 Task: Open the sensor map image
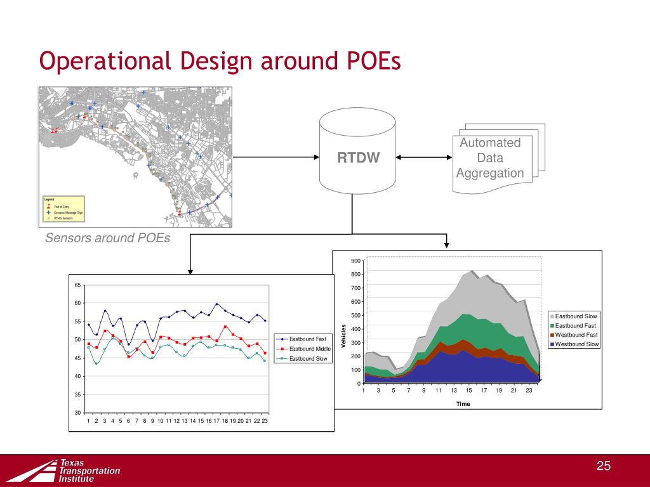[135, 157]
